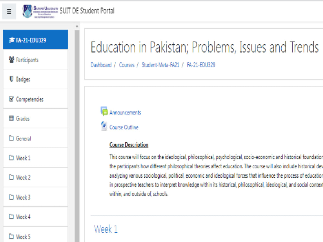Viewport: 323px width, 242px height.
Task: Click the Student-Meta-FA21 breadcrumb link
Action: click(x=161, y=65)
